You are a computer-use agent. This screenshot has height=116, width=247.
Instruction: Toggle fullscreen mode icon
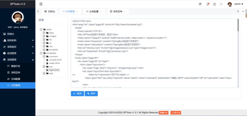coord(221,4)
